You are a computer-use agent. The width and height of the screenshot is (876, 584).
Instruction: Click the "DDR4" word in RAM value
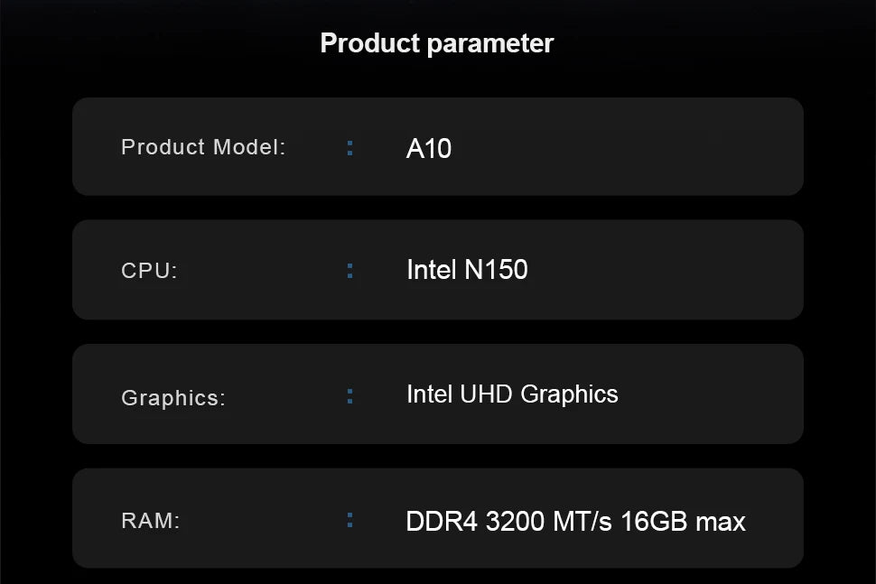click(442, 522)
